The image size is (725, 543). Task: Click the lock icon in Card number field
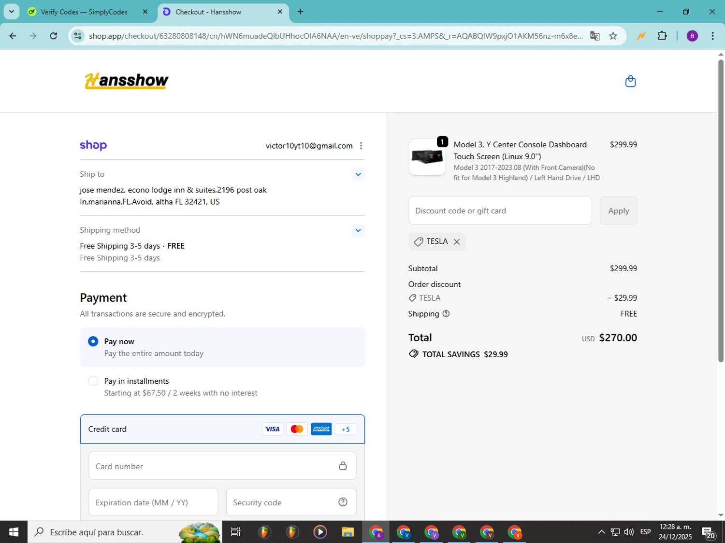(343, 466)
